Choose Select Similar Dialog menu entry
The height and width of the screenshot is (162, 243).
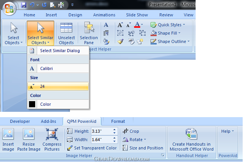point(58,51)
